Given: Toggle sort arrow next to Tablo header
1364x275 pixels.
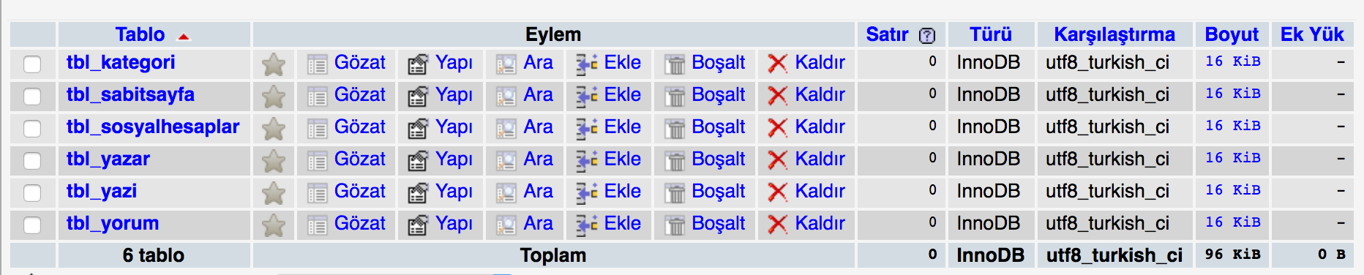Looking at the screenshot, I should pyautogui.click(x=184, y=37).
